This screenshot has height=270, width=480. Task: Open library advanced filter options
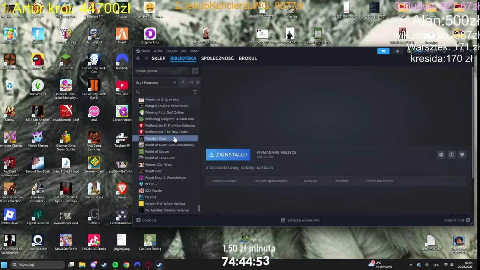[x=195, y=92]
